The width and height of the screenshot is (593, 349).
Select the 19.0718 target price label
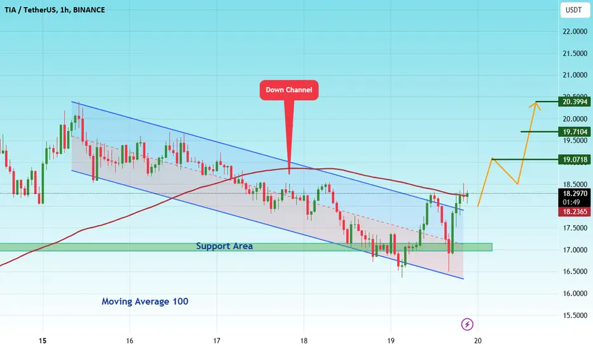click(x=575, y=160)
